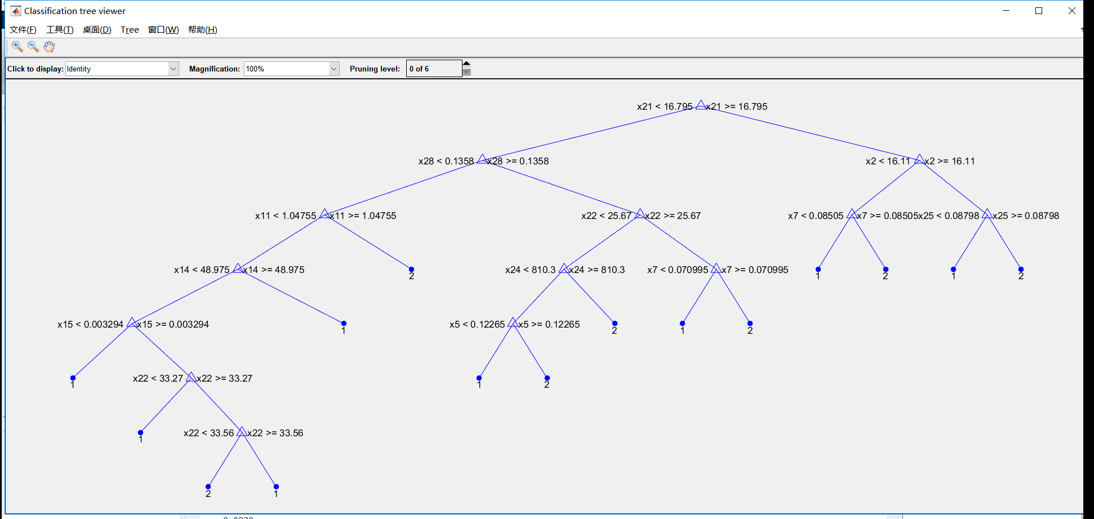The width and height of the screenshot is (1094, 519).
Task: Select the zoom in magnifier tool
Action: [x=17, y=47]
